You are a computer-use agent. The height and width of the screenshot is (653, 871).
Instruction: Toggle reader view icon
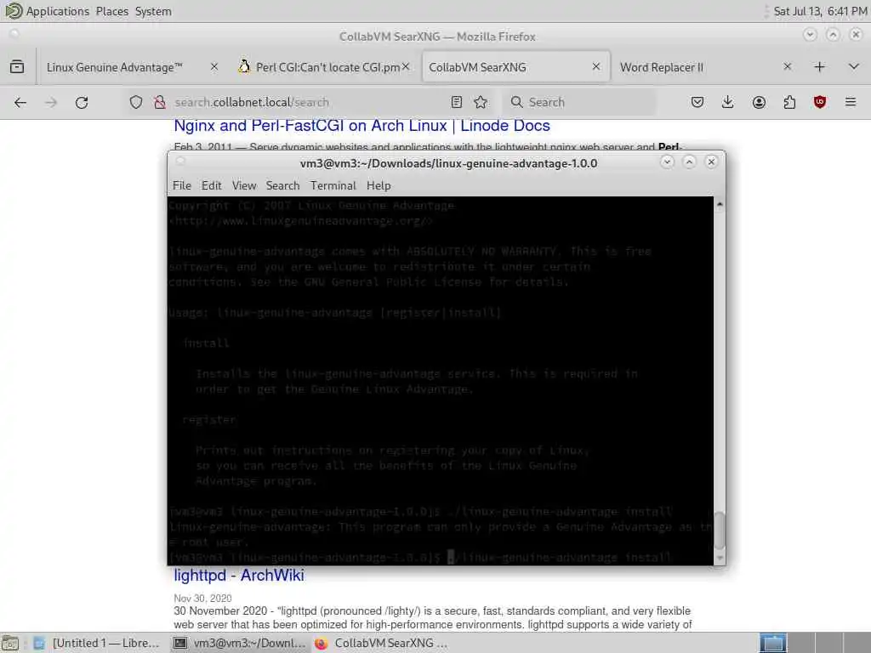[457, 102]
